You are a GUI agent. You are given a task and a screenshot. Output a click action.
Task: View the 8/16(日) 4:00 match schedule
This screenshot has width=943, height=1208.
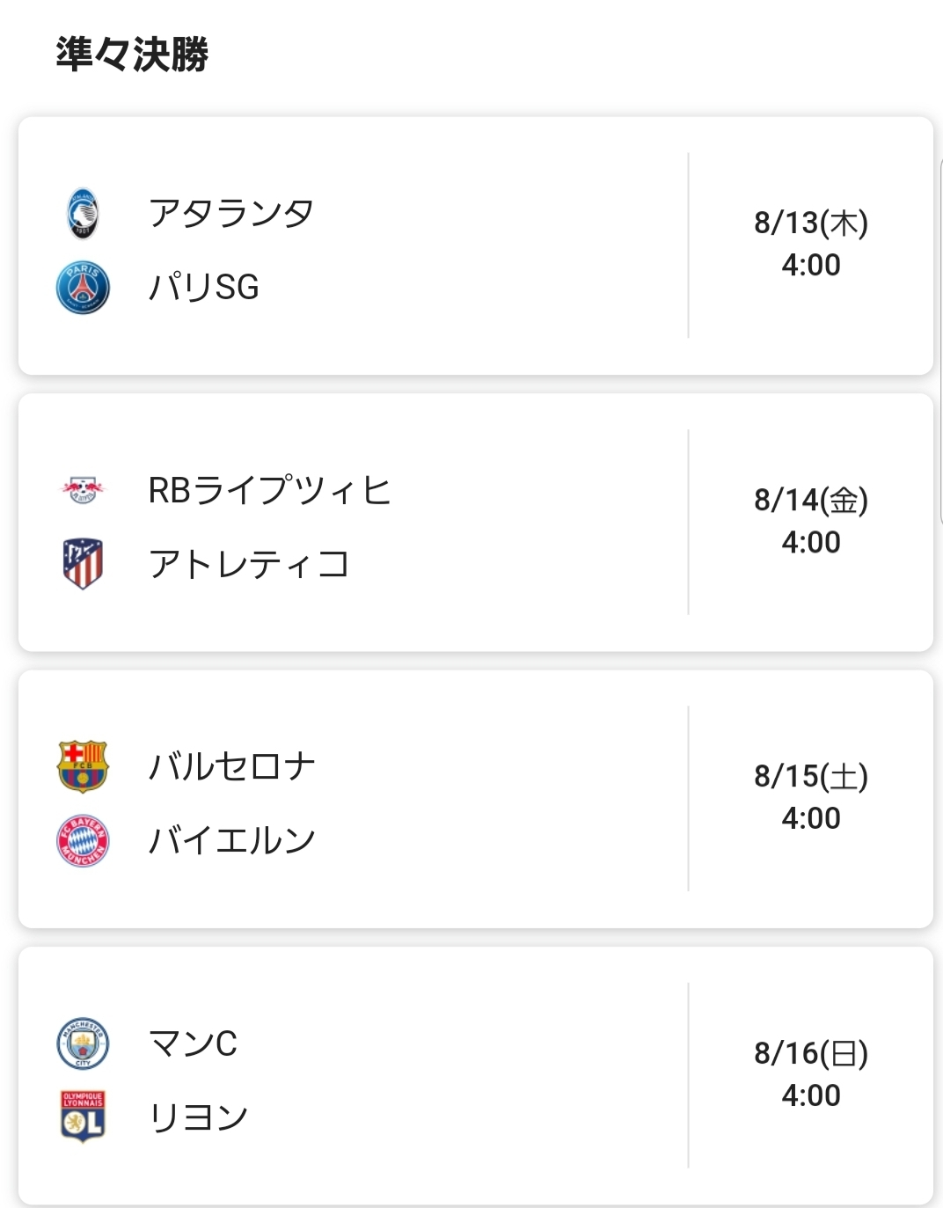click(x=811, y=1074)
